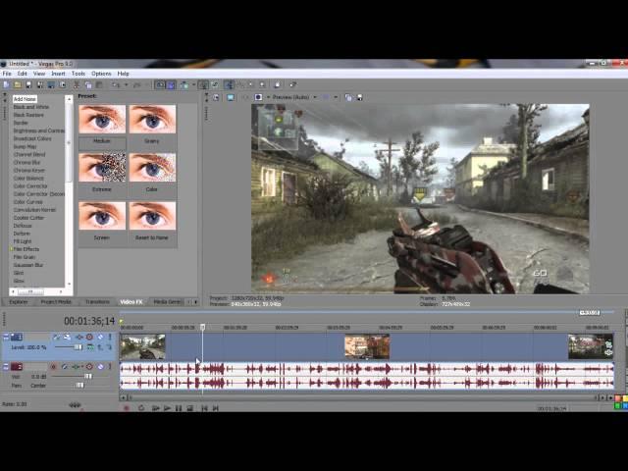The width and height of the screenshot is (628, 471).
Task: Toggle solo on audio track 2
Action: pyautogui.click(x=110, y=366)
